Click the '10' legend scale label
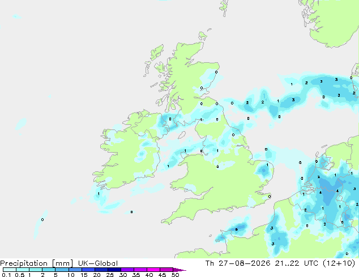 (71, 275)
